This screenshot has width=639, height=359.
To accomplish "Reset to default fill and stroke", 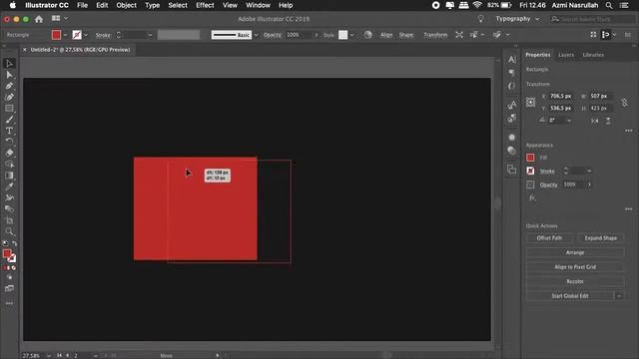I will click(x=5, y=243).
